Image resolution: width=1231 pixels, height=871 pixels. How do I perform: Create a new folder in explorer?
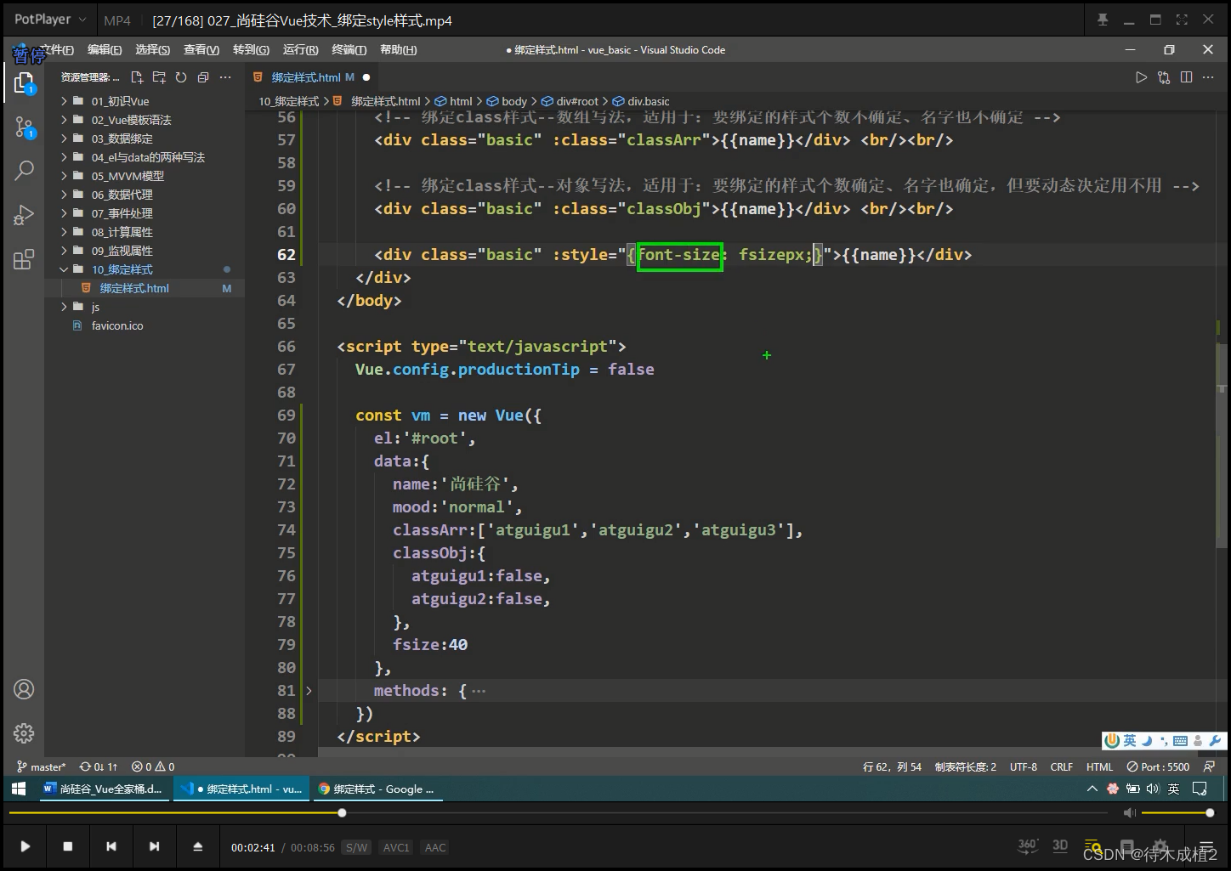click(x=159, y=77)
